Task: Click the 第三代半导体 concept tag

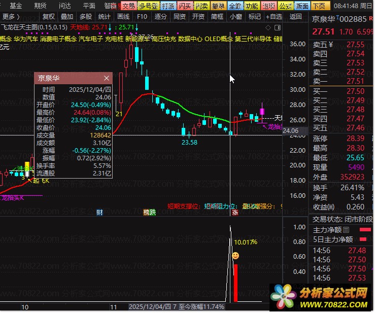Action: click(253, 39)
